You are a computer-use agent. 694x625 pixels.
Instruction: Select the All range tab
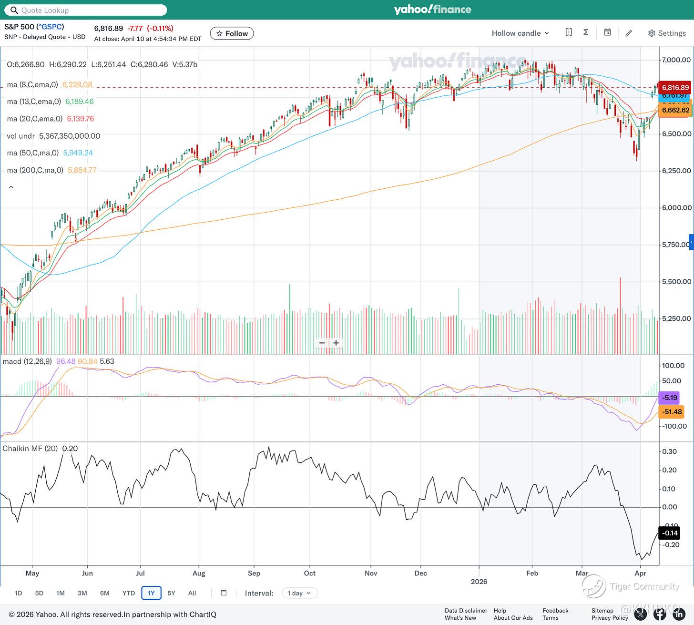click(192, 593)
